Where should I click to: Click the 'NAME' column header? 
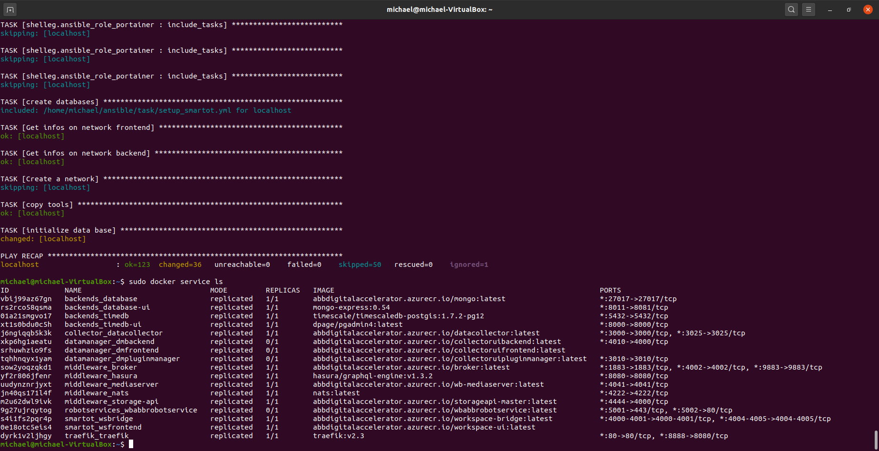[x=73, y=290]
